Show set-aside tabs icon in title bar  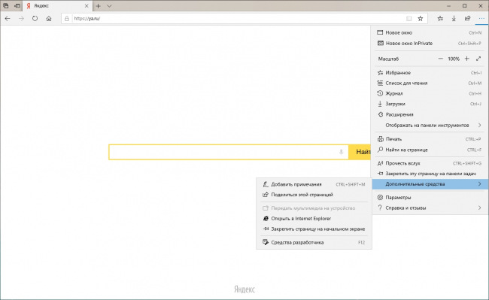[x=6, y=6]
